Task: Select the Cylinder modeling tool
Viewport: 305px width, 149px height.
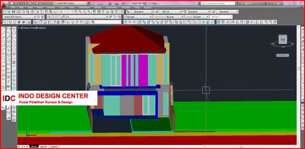Action: (14, 50)
